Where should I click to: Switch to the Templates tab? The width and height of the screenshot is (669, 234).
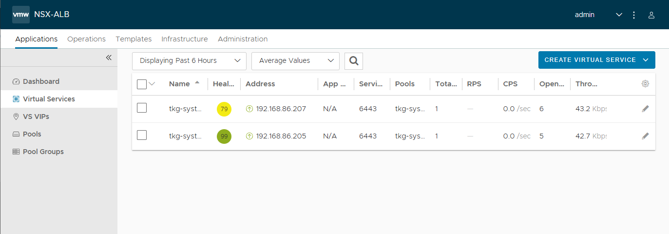(134, 39)
